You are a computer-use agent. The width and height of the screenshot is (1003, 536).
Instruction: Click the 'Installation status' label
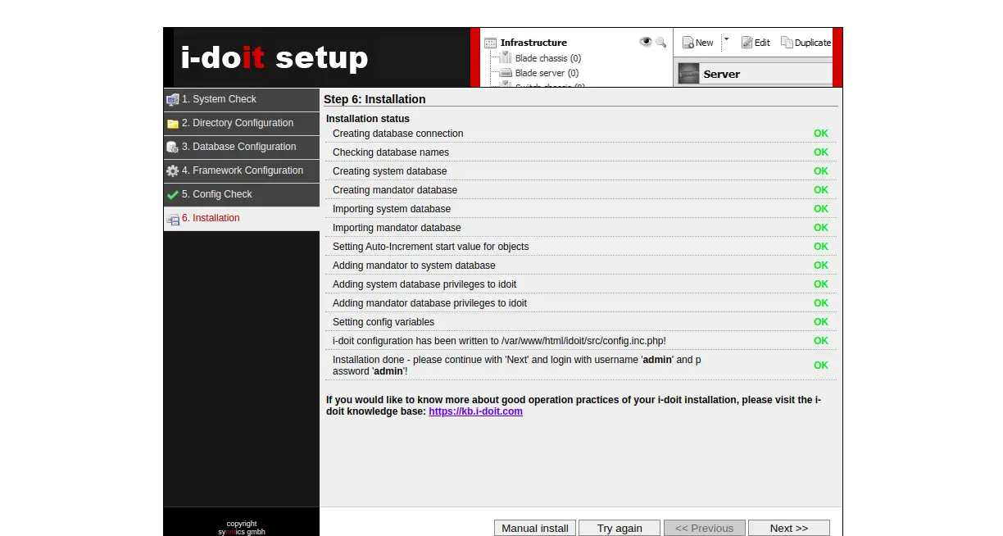point(368,119)
